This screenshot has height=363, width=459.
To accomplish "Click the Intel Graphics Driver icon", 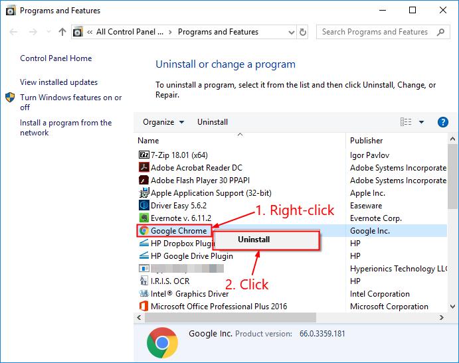I will coord(143,293).
